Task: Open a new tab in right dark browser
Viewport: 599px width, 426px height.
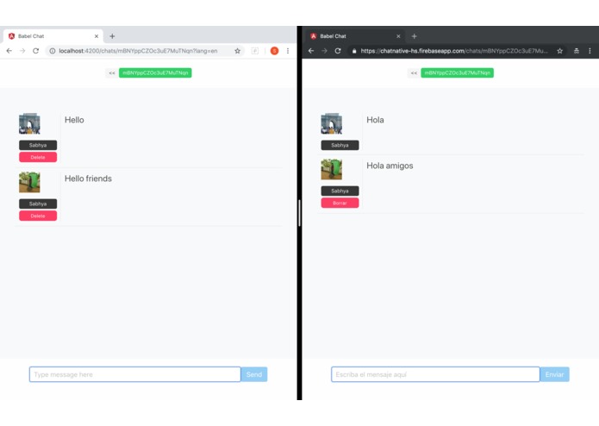Action: (x=414, y=36)
